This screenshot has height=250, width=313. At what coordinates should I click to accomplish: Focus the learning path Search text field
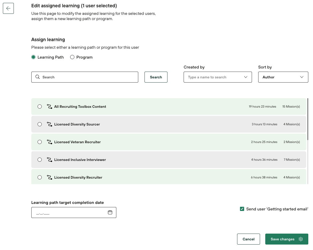pyautogui.click(x=89, y=77)
